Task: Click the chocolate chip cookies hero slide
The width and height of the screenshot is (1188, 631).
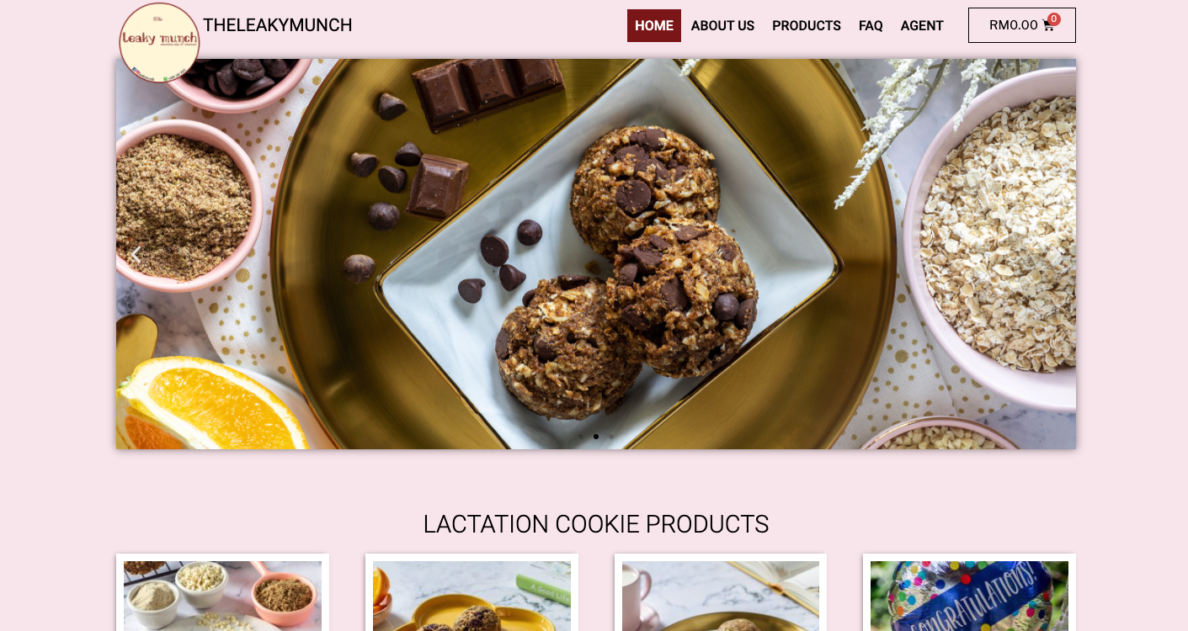Action: point(596,254)
